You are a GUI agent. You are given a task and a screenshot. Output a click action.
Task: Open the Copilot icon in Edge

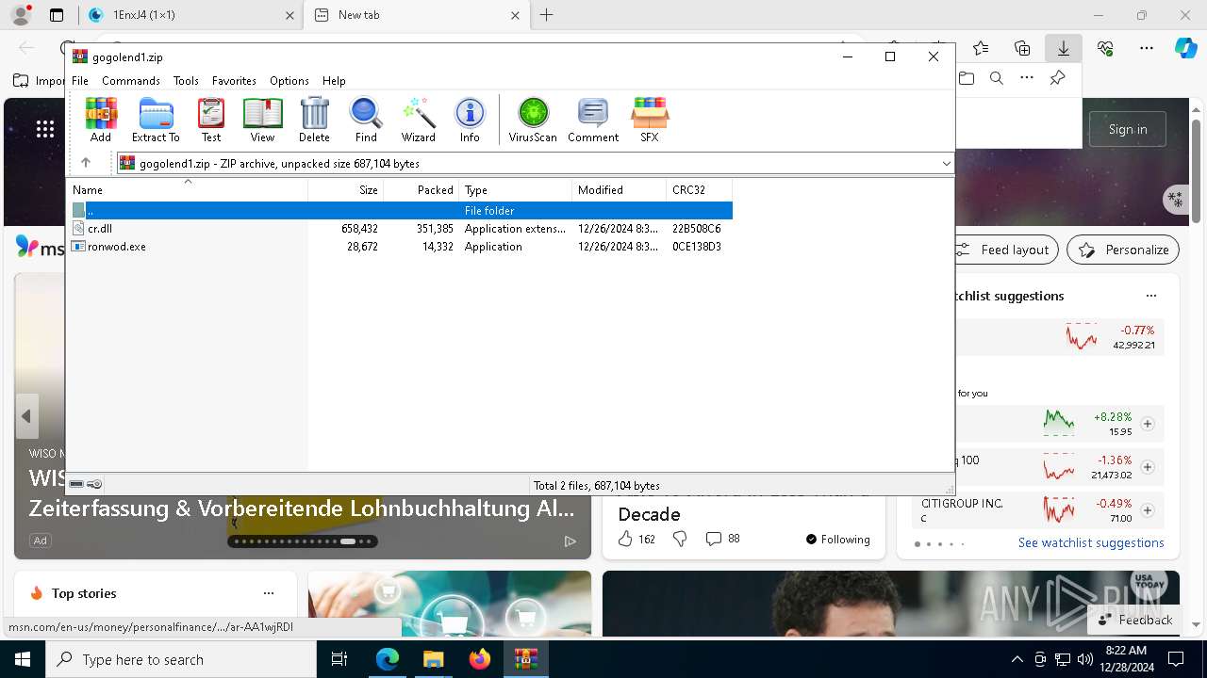tap(1185, 48)
